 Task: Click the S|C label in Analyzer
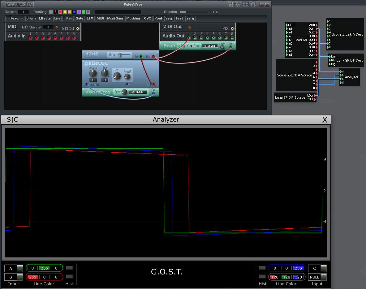pos(12,119)
